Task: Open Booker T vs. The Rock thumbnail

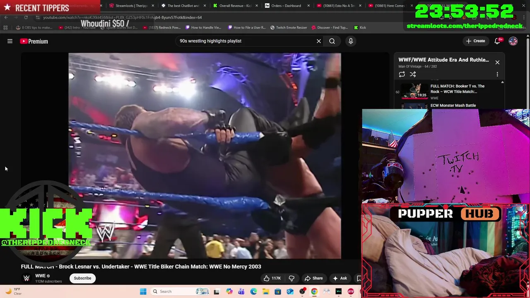Action: click(414, 91)
